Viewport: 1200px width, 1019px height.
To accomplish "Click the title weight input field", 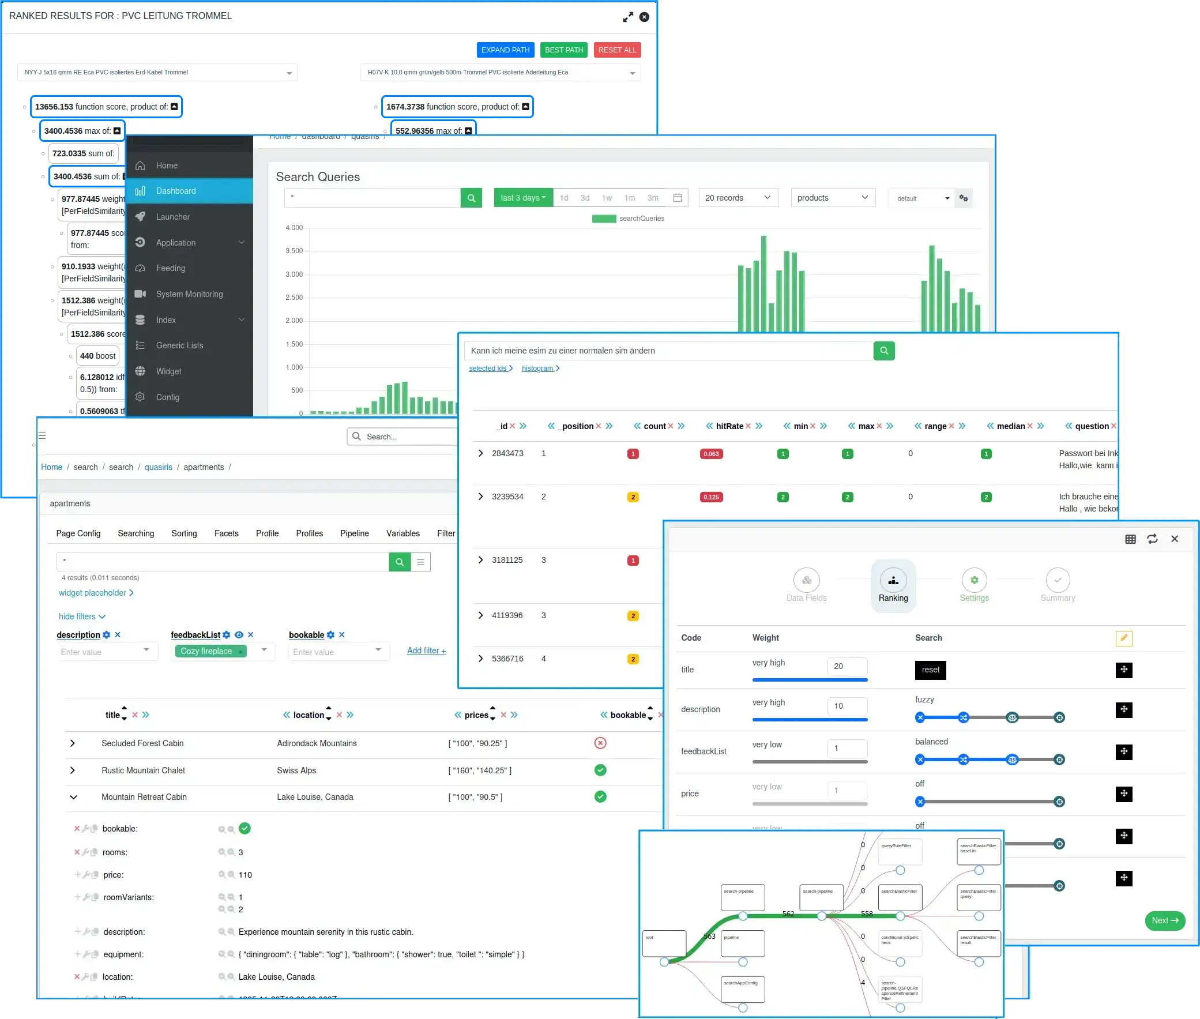I will click(x=847, y=666).
